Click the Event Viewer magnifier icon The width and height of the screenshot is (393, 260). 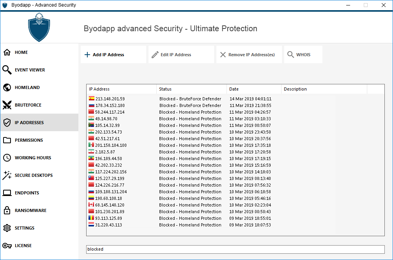tap(7, 70)
